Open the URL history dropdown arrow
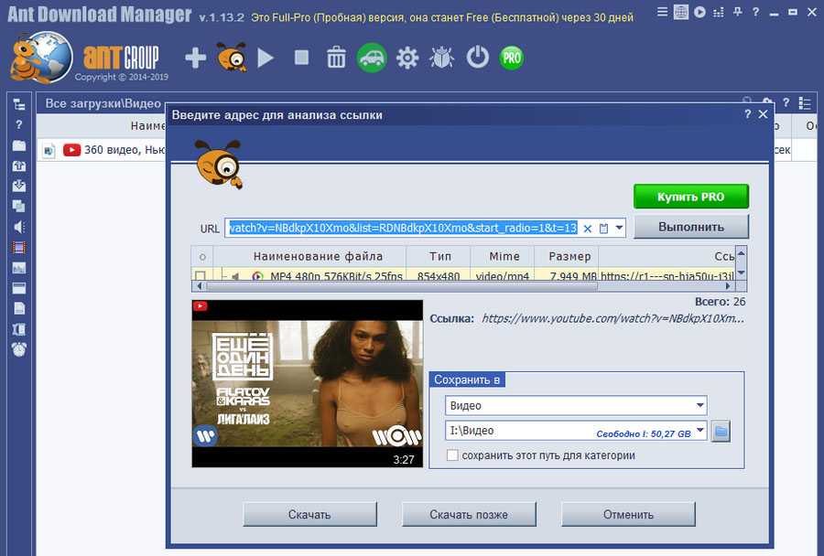 (x=619, y=228)
